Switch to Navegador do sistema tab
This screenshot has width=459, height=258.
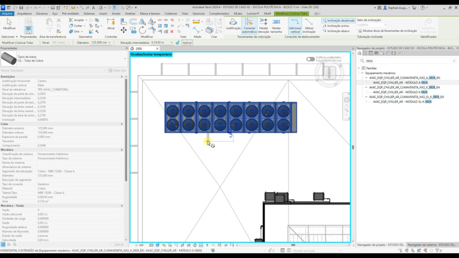point(432,245)
